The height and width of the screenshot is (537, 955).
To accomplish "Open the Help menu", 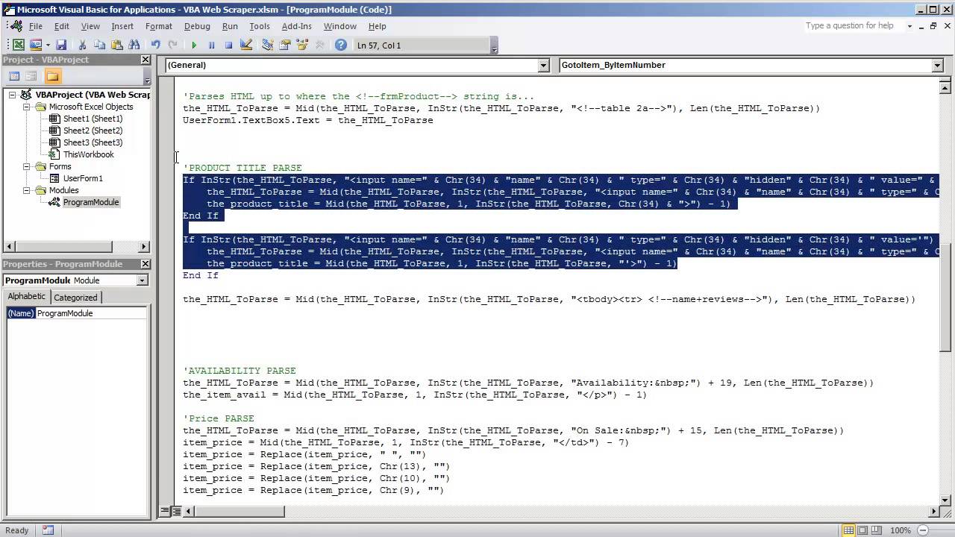I will (x=378, y=26).
